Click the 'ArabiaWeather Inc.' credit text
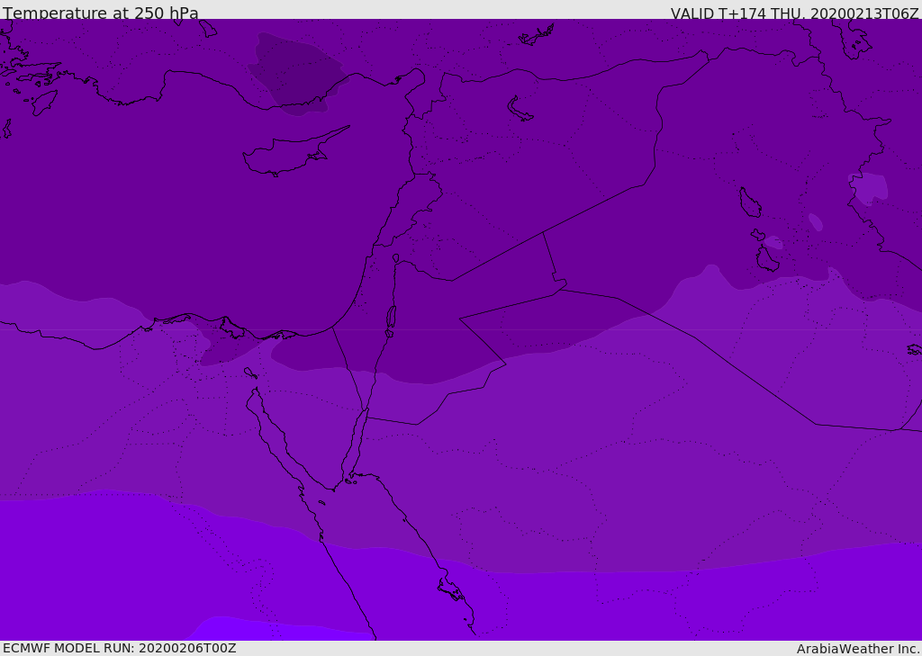Image resolution: width=922 pixels, height=656 pixels. [x=858, y=649]
